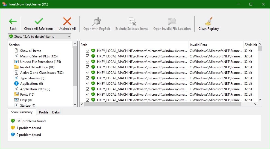Image resolution: width=270 pixels, height=149 pixels.
Task: Click "32 bit" cell in the first row
Action: pyautogui.click(x=248, y=51)
